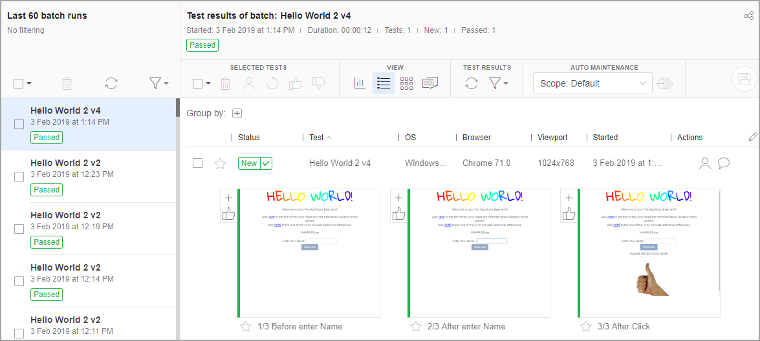Open the Scope: Default dropdown

(x=592, y=83)
